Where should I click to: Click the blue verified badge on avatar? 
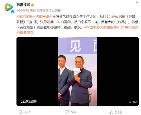point(13,12)
